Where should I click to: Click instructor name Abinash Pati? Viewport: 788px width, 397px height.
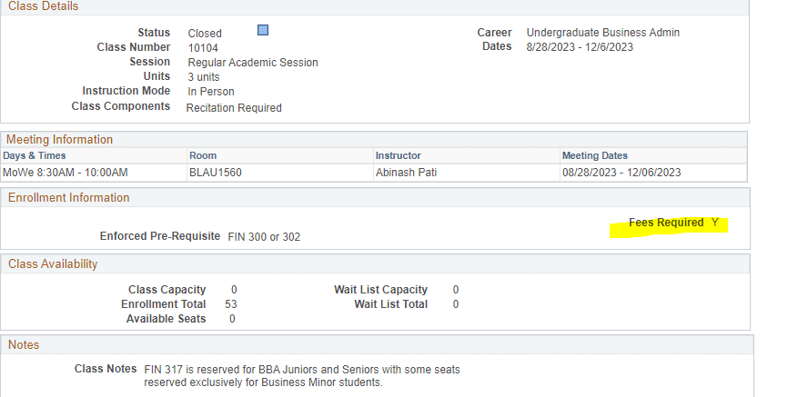click(406, 172)
